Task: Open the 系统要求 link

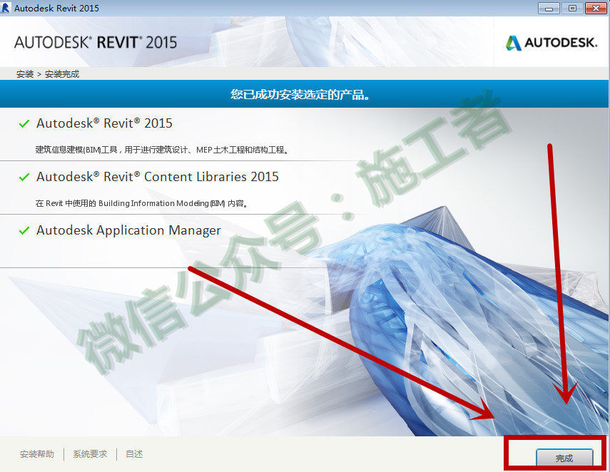Action: click(x=90, y=453)
